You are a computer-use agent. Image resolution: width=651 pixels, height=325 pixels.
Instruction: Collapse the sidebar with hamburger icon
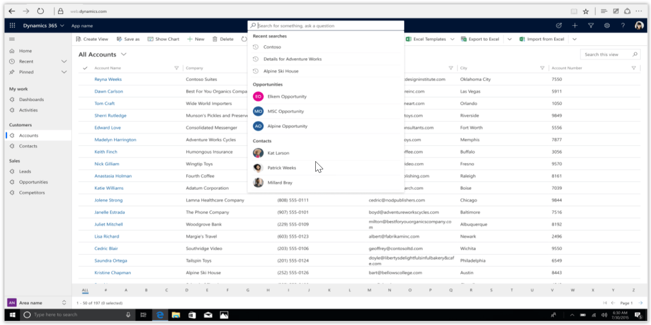point(12,39)
